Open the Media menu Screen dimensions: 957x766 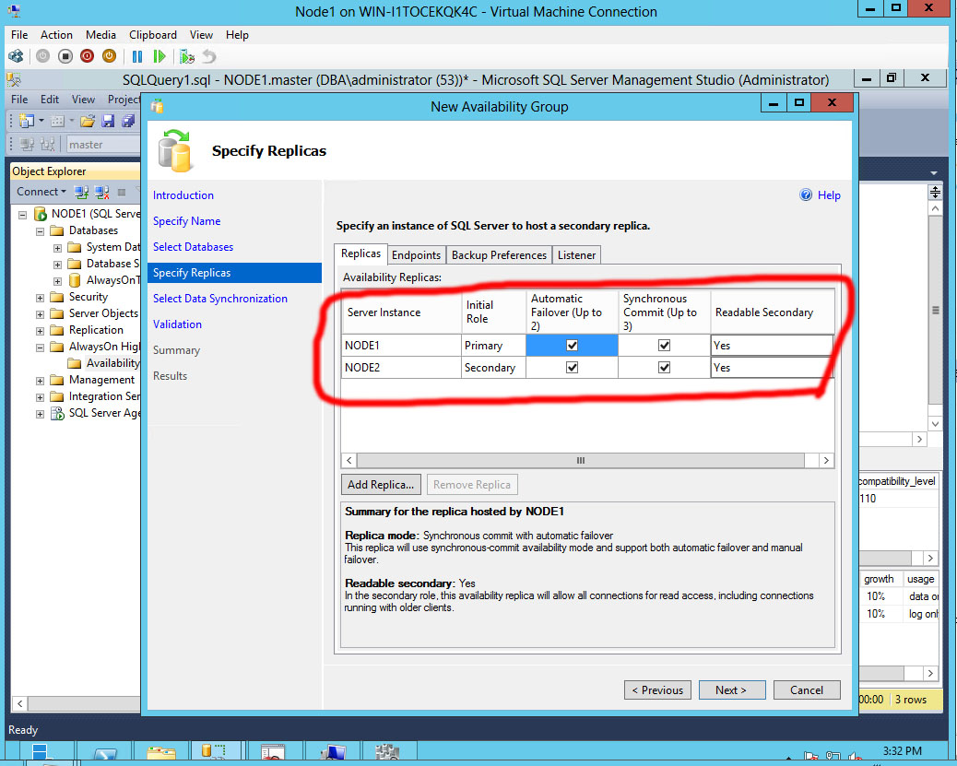pyautogui.click(x=100, y=34)
